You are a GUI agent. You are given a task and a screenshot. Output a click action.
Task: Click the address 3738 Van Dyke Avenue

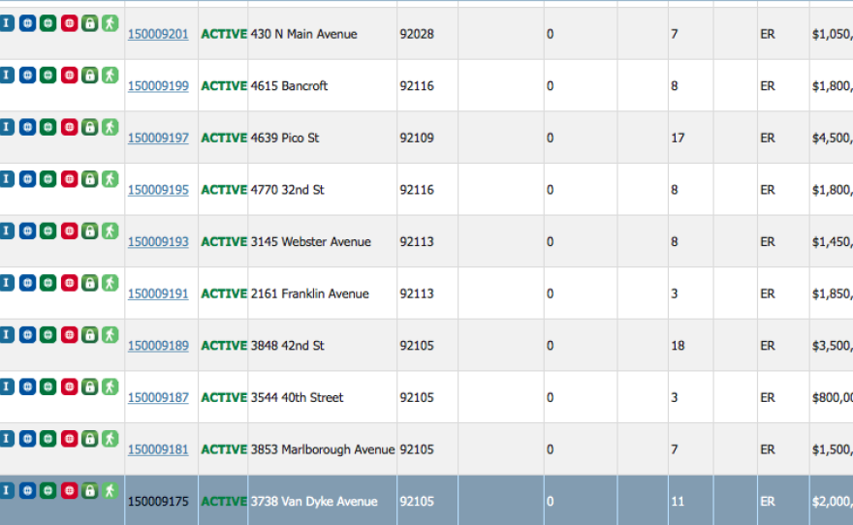(314, 502)
